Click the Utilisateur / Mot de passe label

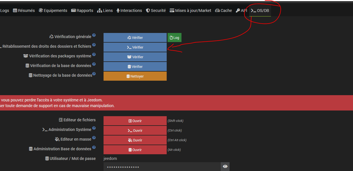(x=73, y=159)
